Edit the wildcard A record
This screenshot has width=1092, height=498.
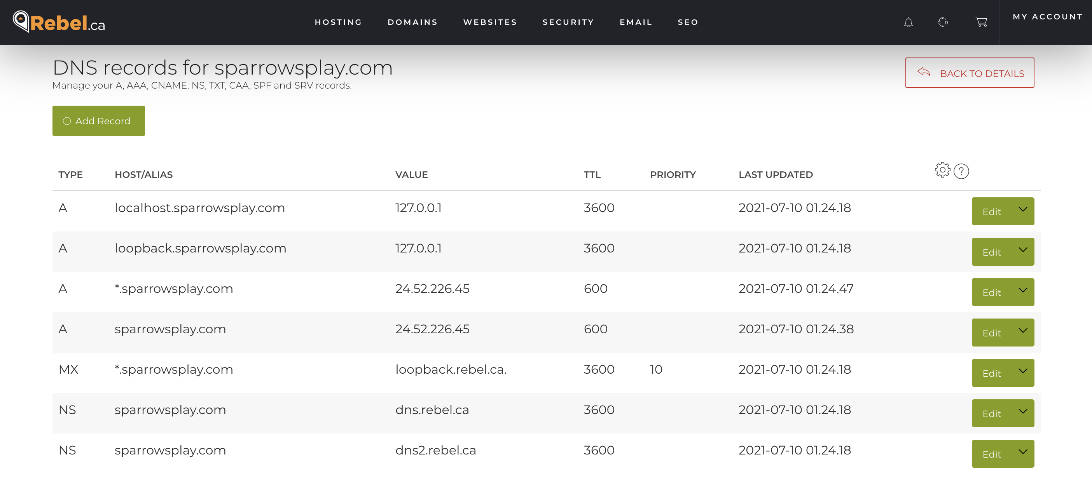click(x=992, y=293)
